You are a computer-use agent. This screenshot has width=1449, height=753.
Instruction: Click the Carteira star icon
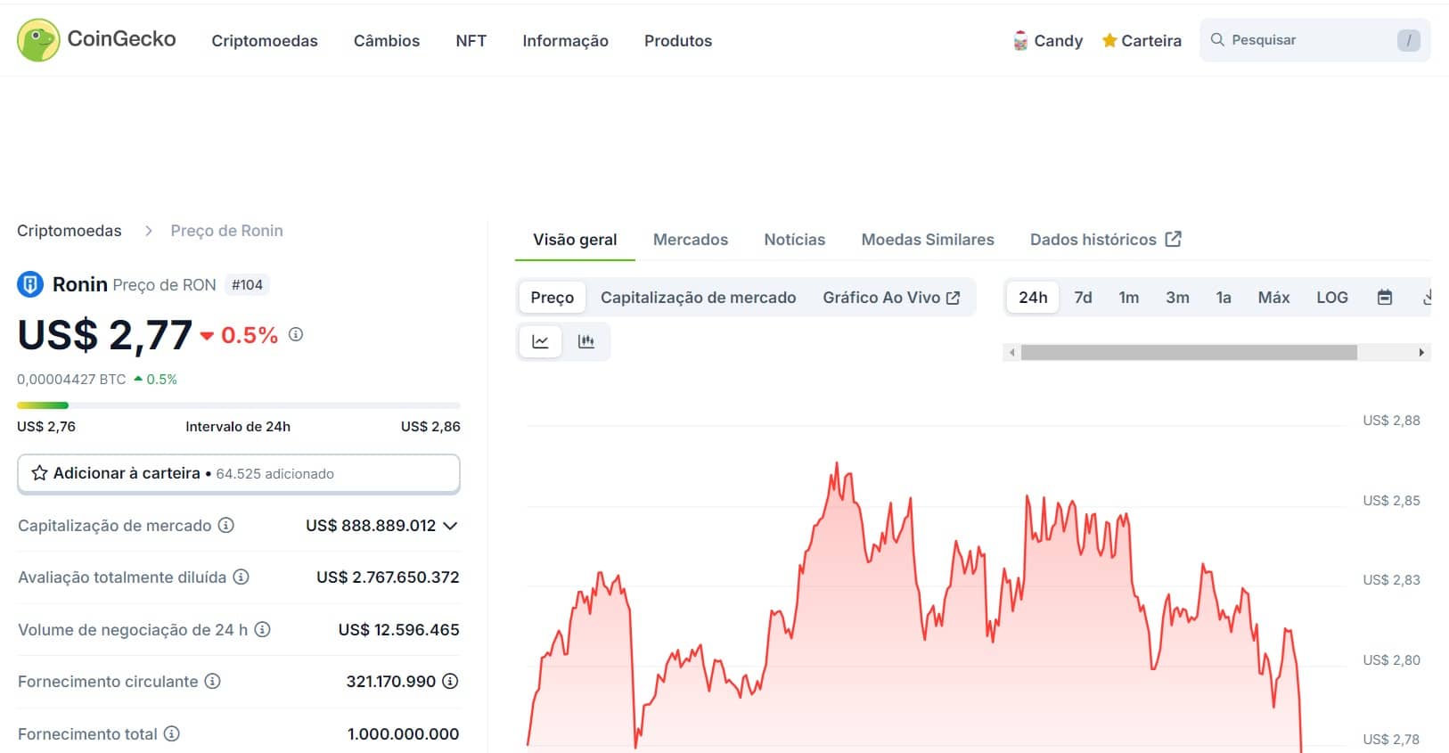point(1109,40)
